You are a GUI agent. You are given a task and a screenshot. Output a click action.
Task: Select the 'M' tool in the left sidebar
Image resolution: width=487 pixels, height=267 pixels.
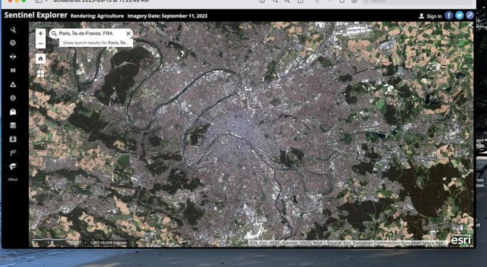click(13, 70)
